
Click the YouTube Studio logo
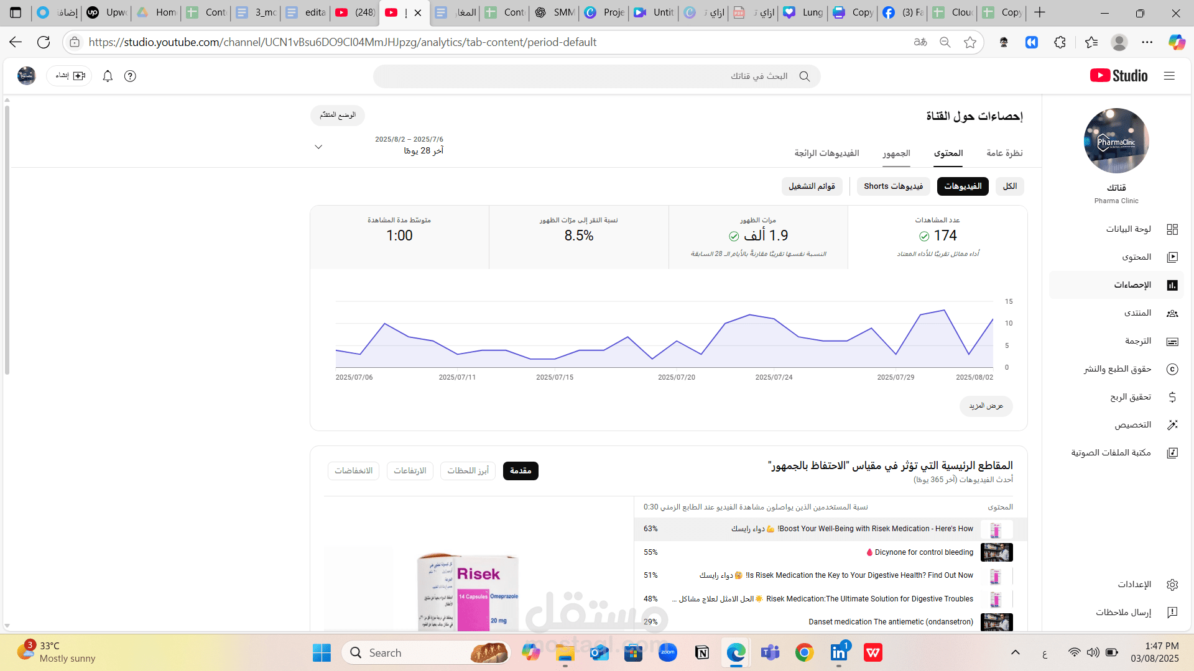tap(1119, 76)
